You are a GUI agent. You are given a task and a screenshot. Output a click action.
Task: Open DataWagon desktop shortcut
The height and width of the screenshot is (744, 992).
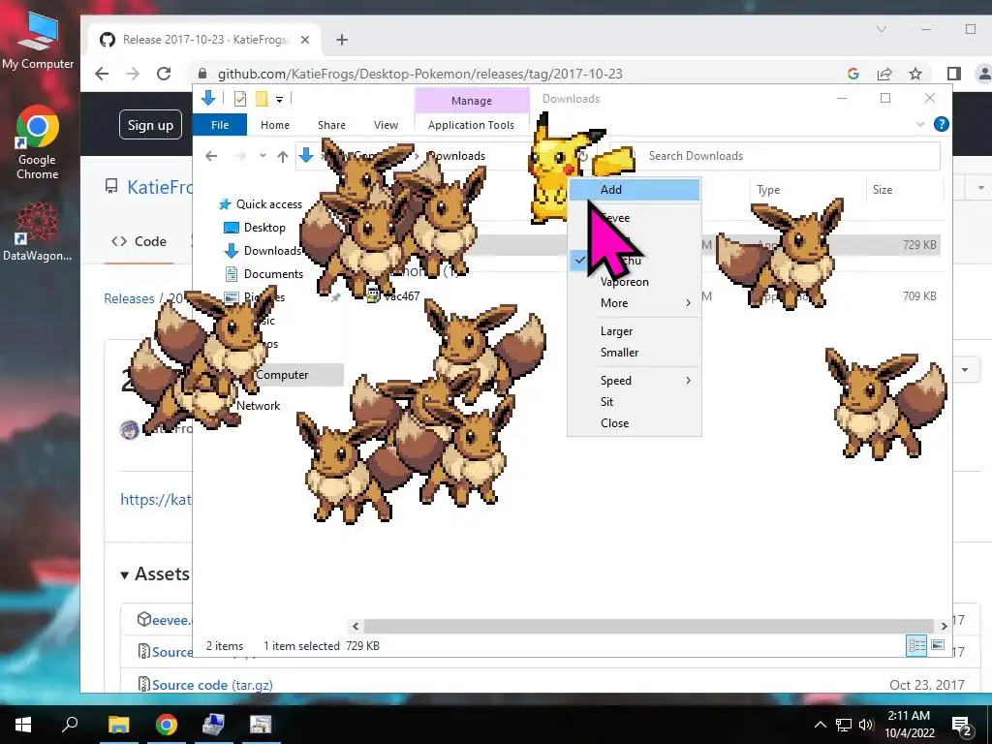click(x=38, y=231)
